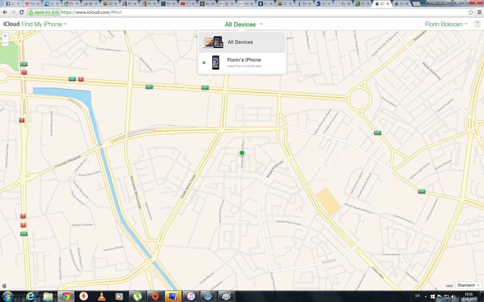The image size is (484, 302).
Task: Click the volume speaker tray icon
Action: 453,296
